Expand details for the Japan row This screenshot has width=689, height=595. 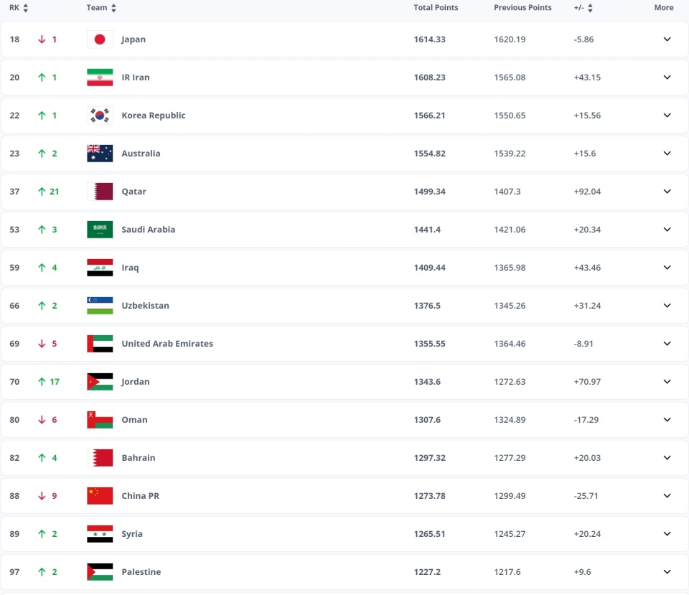[667, 39]
